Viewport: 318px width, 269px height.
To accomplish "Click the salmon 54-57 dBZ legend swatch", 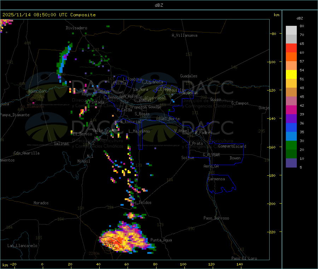I will tap(291, 65).
